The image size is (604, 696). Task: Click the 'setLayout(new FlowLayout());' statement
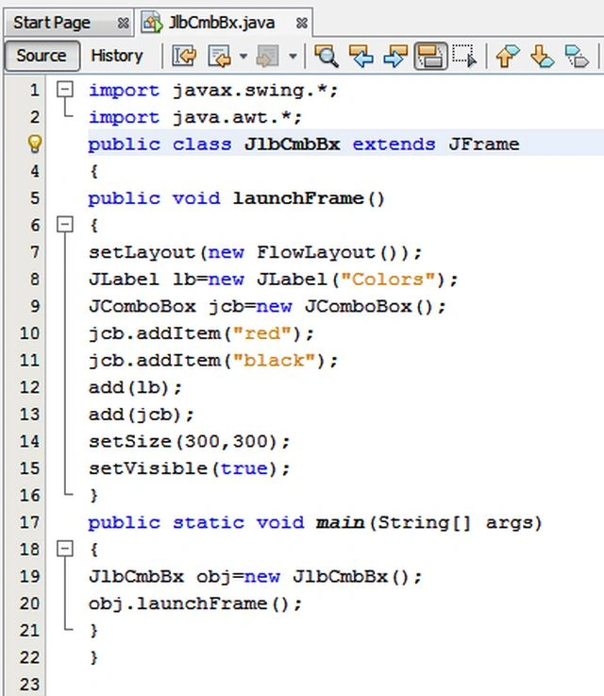pyautogui.click(x=255, y=252)
